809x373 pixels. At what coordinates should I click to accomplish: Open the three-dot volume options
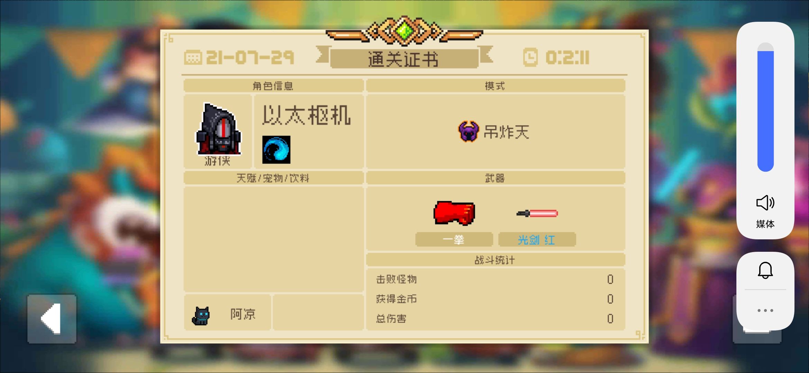[765, 310]
